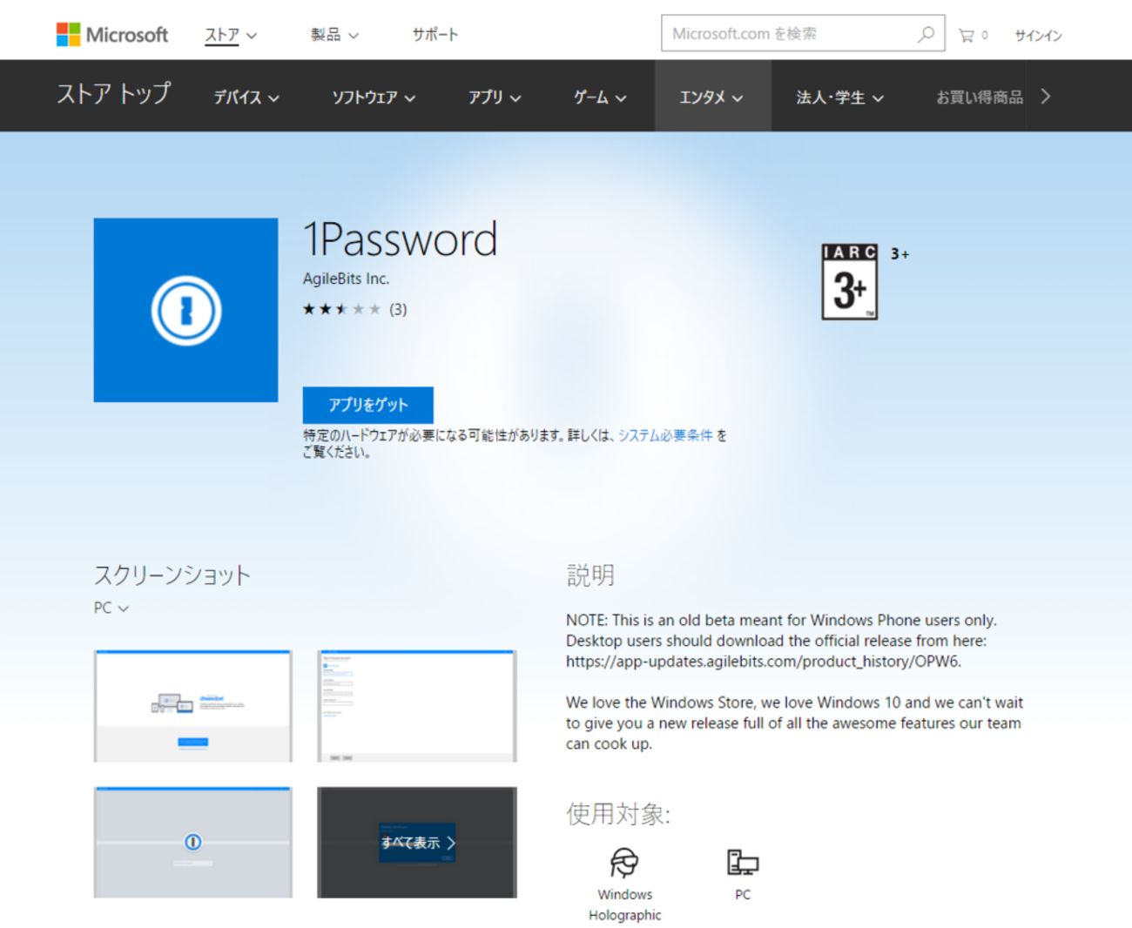Screen dimensions: 1132x928
Task: Open the second screenshot showing a form
Action: click(x=417, y=706)
